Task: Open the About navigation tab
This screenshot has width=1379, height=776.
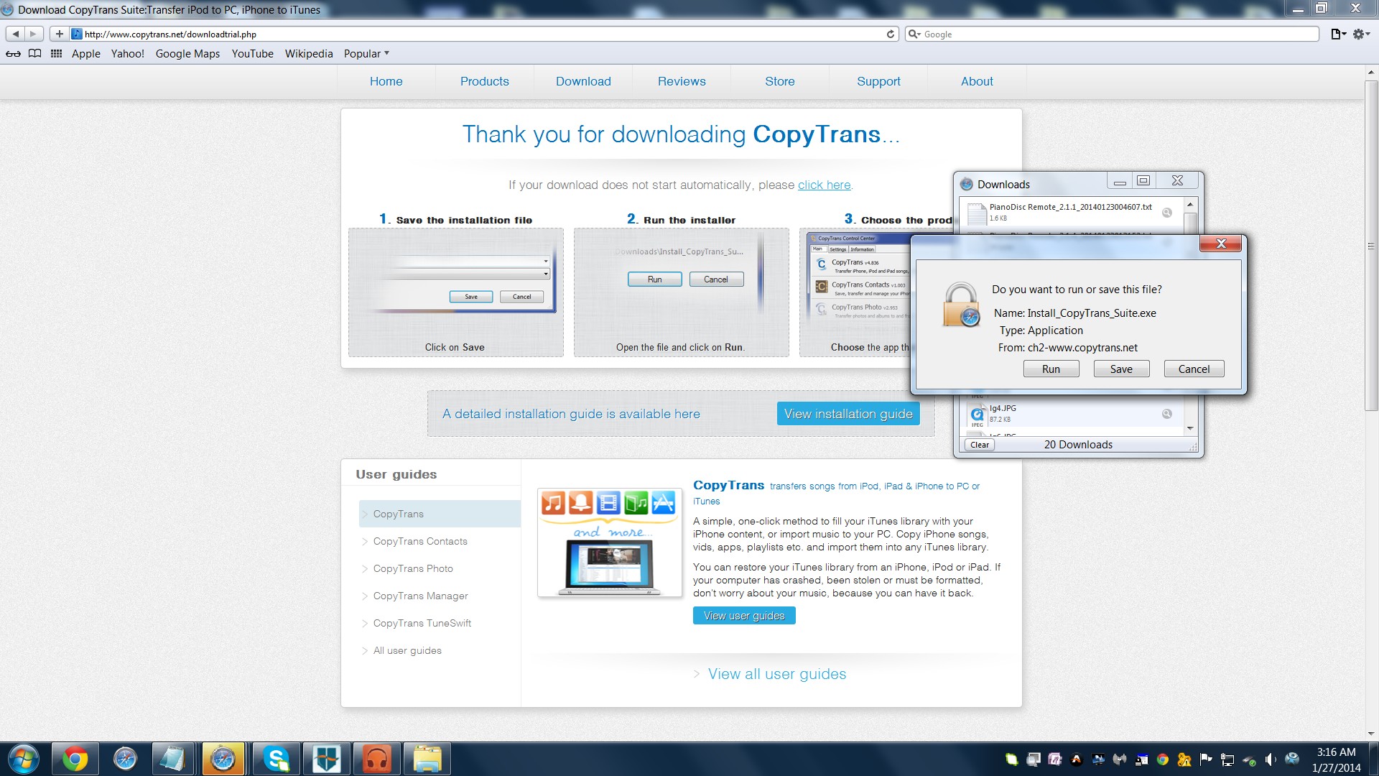Action: 977,81
